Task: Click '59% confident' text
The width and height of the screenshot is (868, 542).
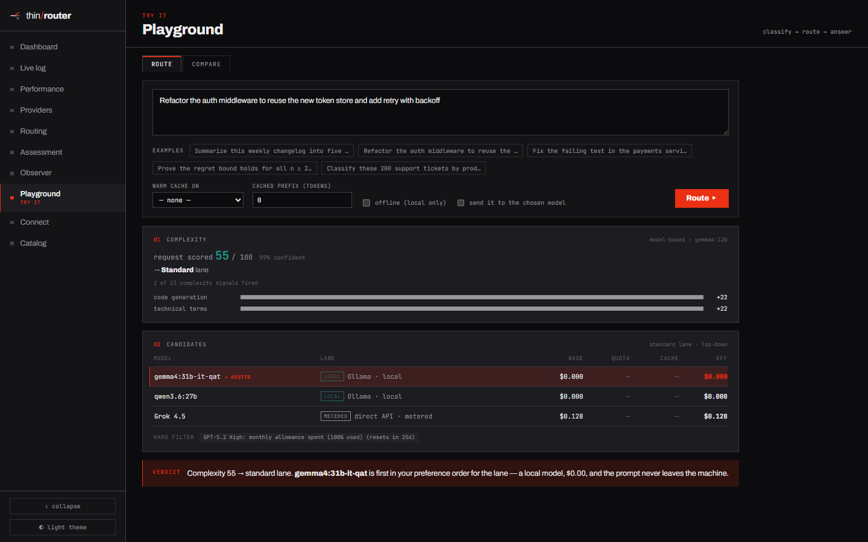Action: tap(282, 258)
